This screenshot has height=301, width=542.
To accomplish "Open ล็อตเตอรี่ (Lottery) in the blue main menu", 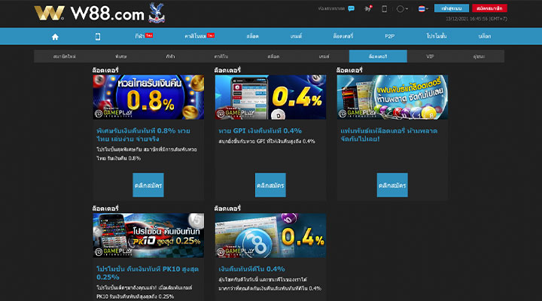I will point(343,36).
